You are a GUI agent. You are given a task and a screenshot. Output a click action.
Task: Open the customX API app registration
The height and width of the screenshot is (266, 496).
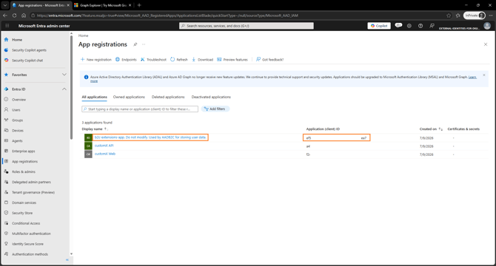pos(104,146)
